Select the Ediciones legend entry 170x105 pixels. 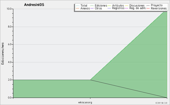[99, 5]
